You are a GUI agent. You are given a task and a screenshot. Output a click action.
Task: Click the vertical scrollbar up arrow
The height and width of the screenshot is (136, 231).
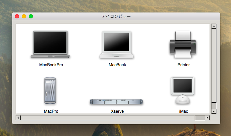pos(214,26)
